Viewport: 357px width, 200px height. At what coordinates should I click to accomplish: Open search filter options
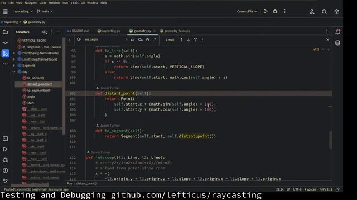[195, 39]
